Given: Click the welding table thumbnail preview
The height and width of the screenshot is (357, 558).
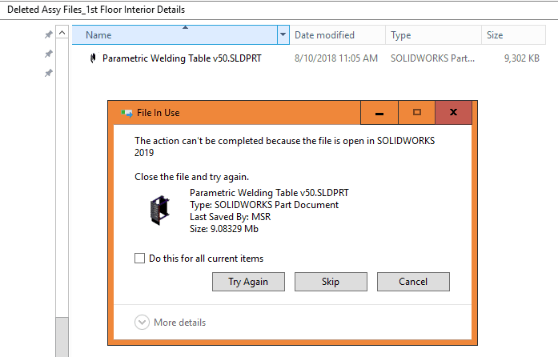Looking at the screenshot, I should [x=160, y=210].
